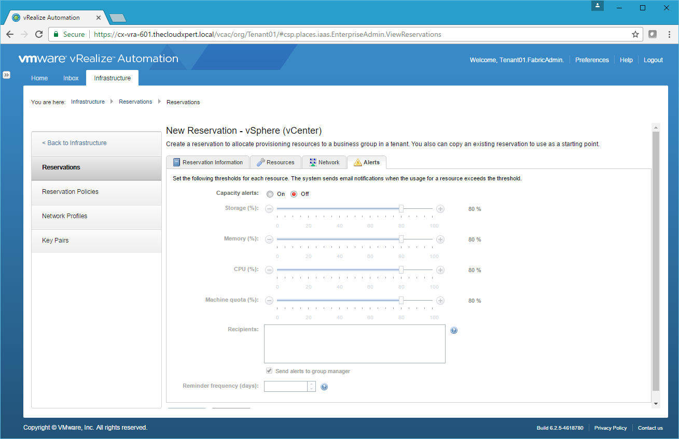Open the Resources tab
The image size is (679, 439).
275,162
